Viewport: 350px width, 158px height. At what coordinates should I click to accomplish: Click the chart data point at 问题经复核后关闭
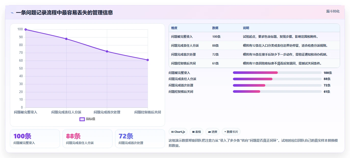click(x=148, y=60)
